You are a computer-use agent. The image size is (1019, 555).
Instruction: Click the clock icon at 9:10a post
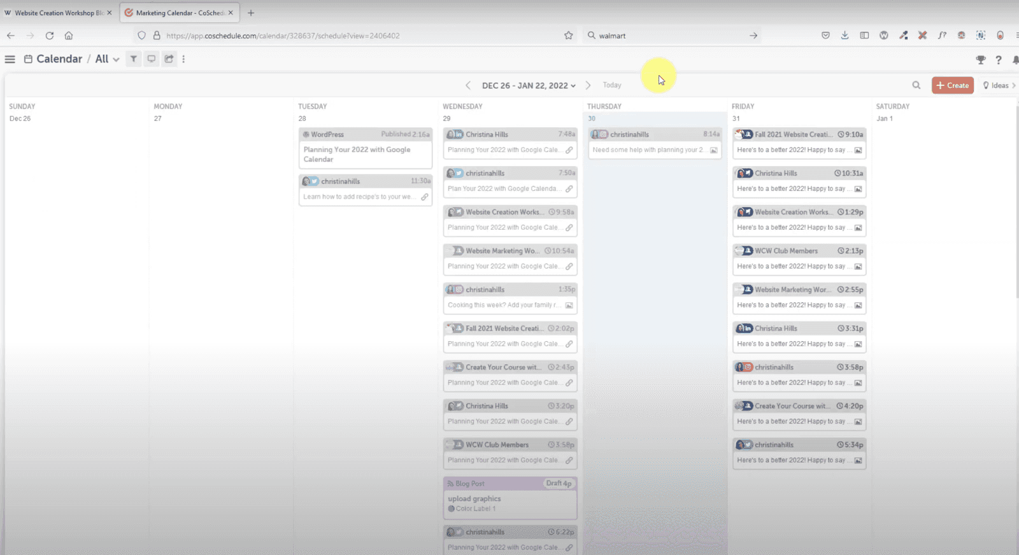(x=841, y=134)
